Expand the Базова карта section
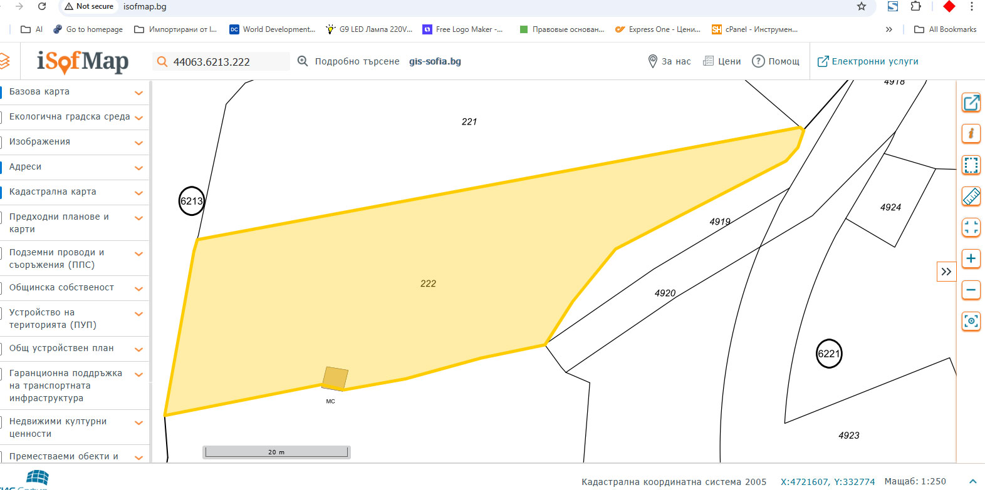The image size is (985, 490). 138,93
